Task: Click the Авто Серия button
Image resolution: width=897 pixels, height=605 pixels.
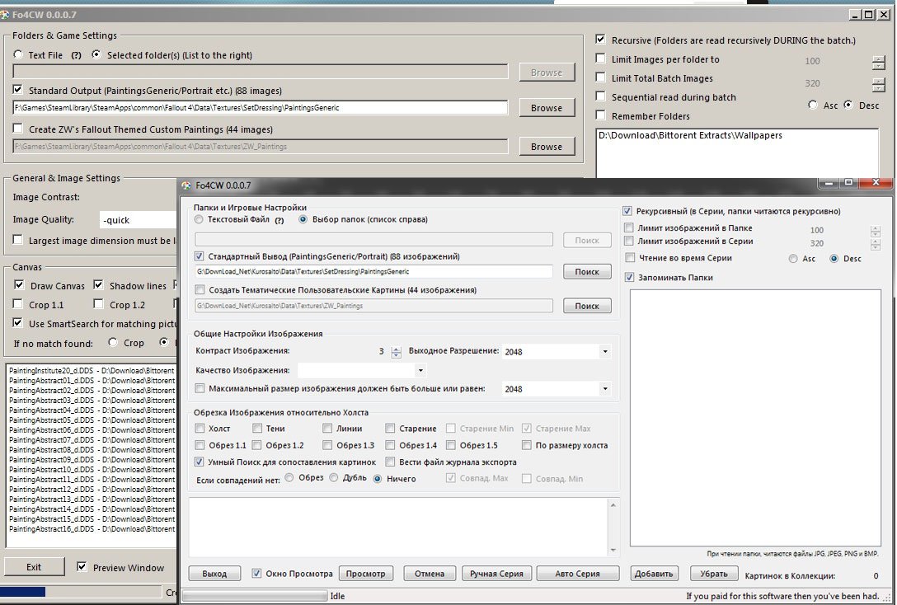Action: coord(579,574)
